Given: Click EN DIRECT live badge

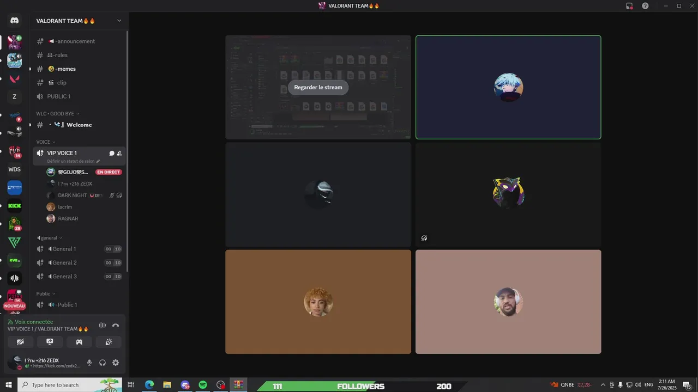Looking at the screenshot, I should point(109,172).
